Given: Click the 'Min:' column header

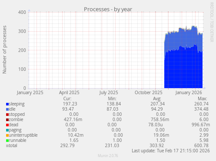Looking at the screenshot, I should 112,99.
